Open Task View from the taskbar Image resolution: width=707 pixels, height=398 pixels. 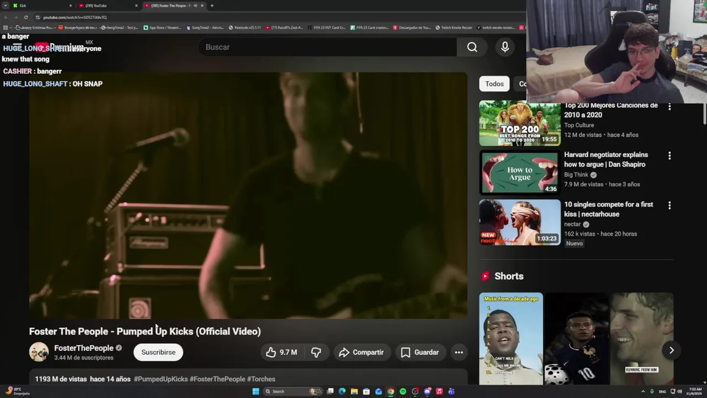[x=330, y=391]
